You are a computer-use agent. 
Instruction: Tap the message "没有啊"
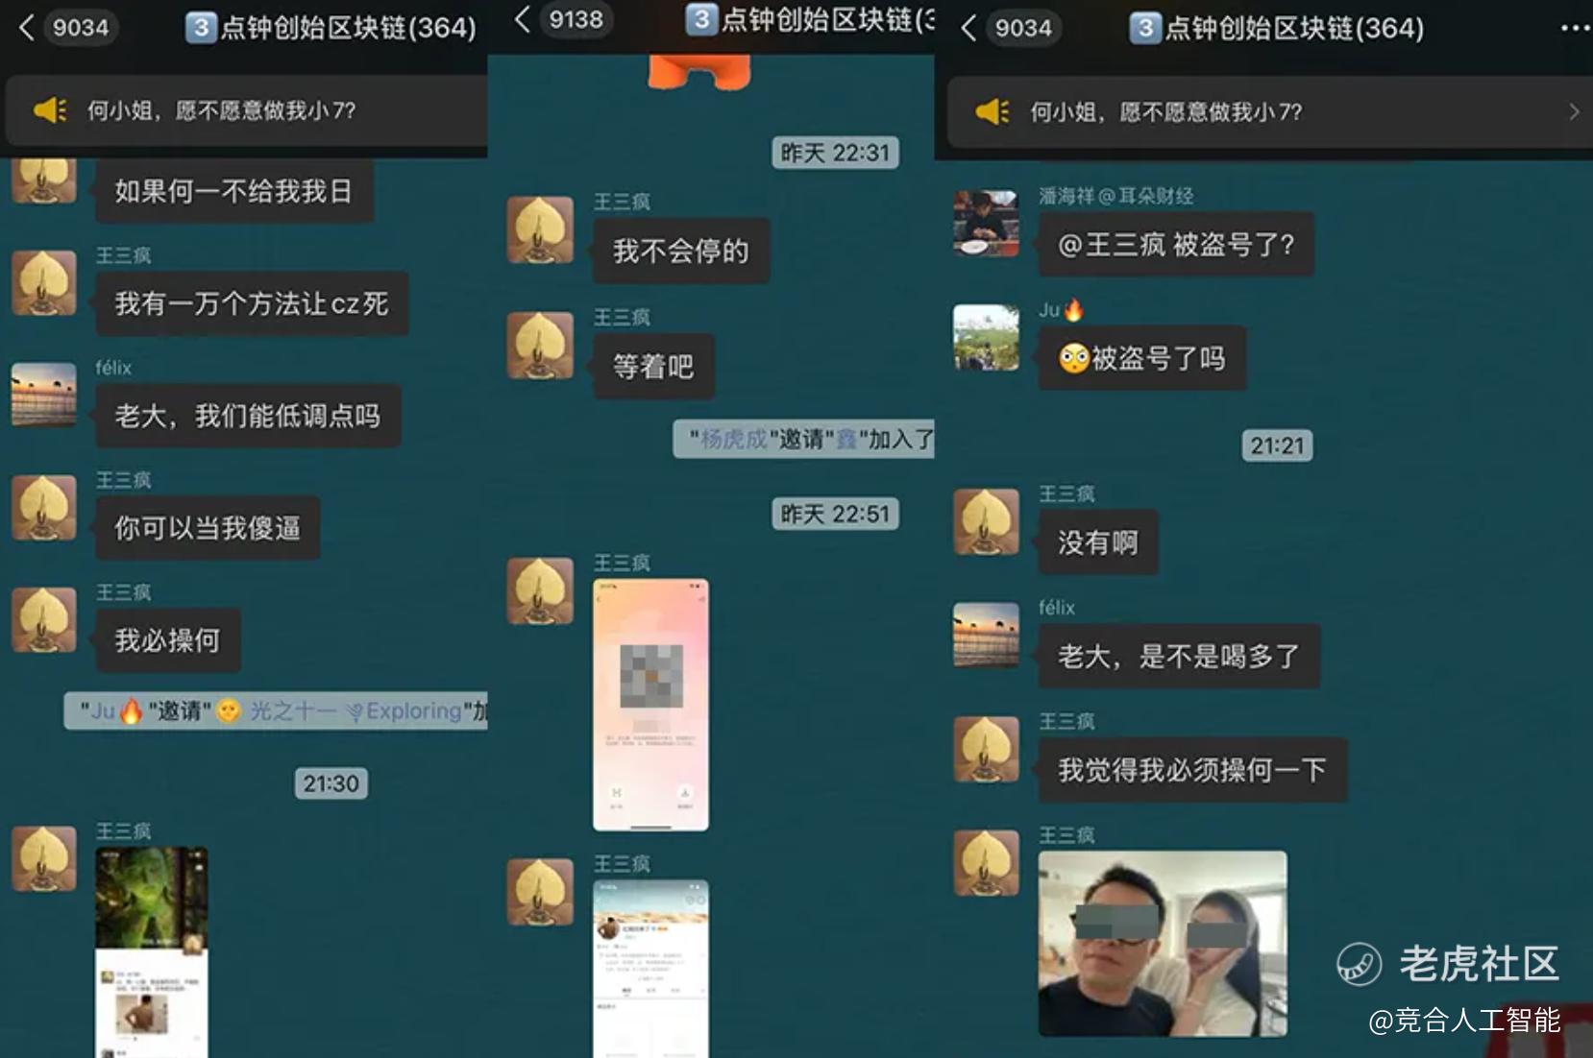point(1098,543)
